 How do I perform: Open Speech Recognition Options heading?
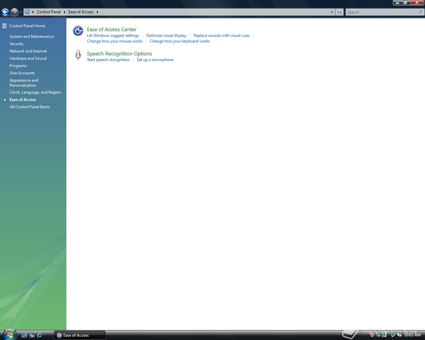tap(120, 54)
